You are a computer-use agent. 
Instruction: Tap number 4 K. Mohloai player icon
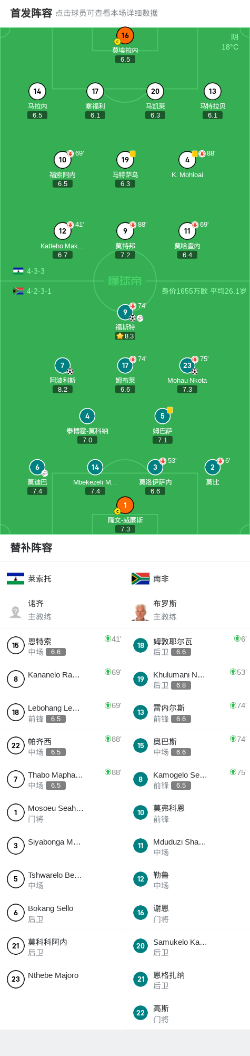coord(187,160)
